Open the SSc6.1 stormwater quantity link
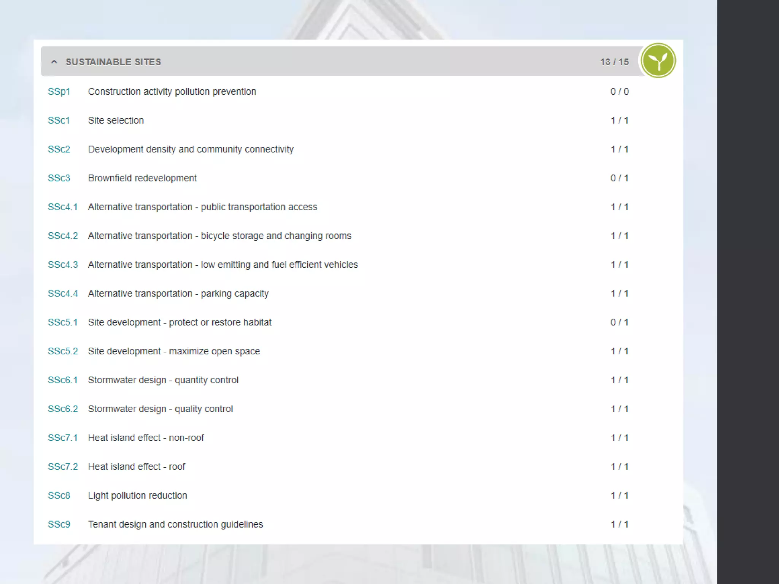This screenshot has width=779, height=584. tap(62, 381)
